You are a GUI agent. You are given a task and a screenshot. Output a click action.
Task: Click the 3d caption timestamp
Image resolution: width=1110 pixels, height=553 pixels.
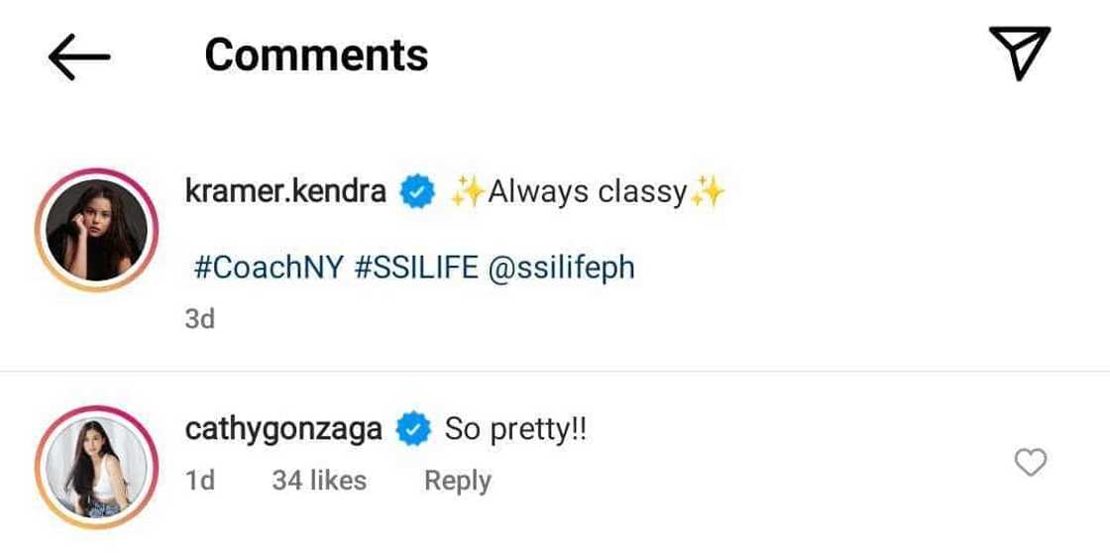pyautogui.click(x=199, y=319)
